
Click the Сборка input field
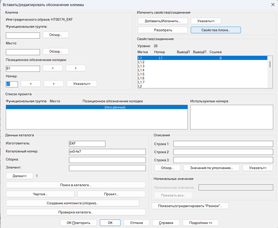click(107, 160)
